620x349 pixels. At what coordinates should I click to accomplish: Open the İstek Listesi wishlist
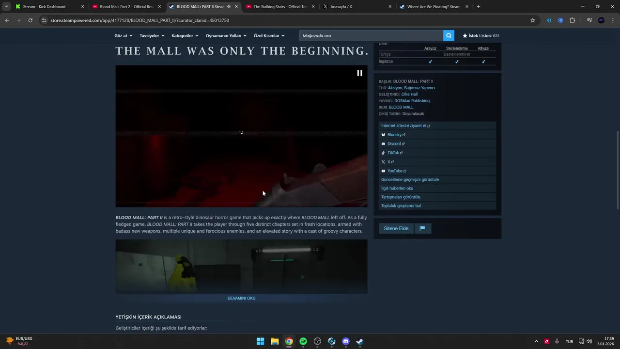(x=480, y=36)
